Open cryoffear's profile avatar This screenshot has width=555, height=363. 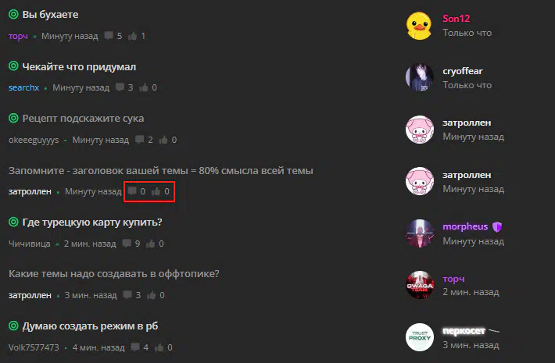[420, 78]
